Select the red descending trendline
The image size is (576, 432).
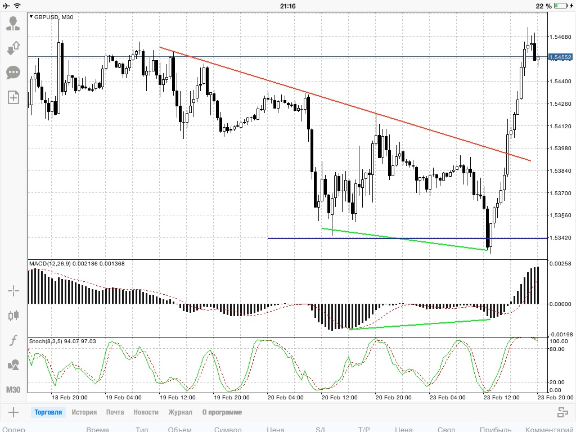(345, 104)
